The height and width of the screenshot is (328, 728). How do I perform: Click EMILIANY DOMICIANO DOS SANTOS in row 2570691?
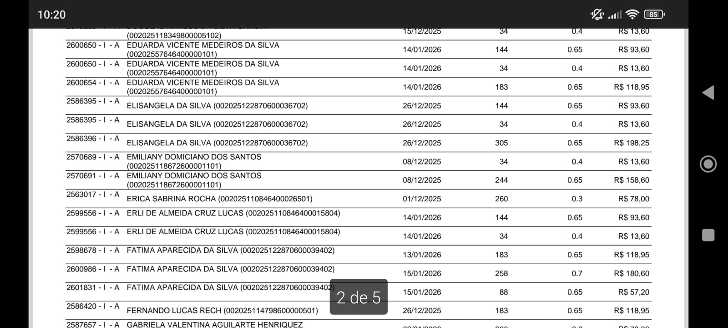(x=194, y=176)
